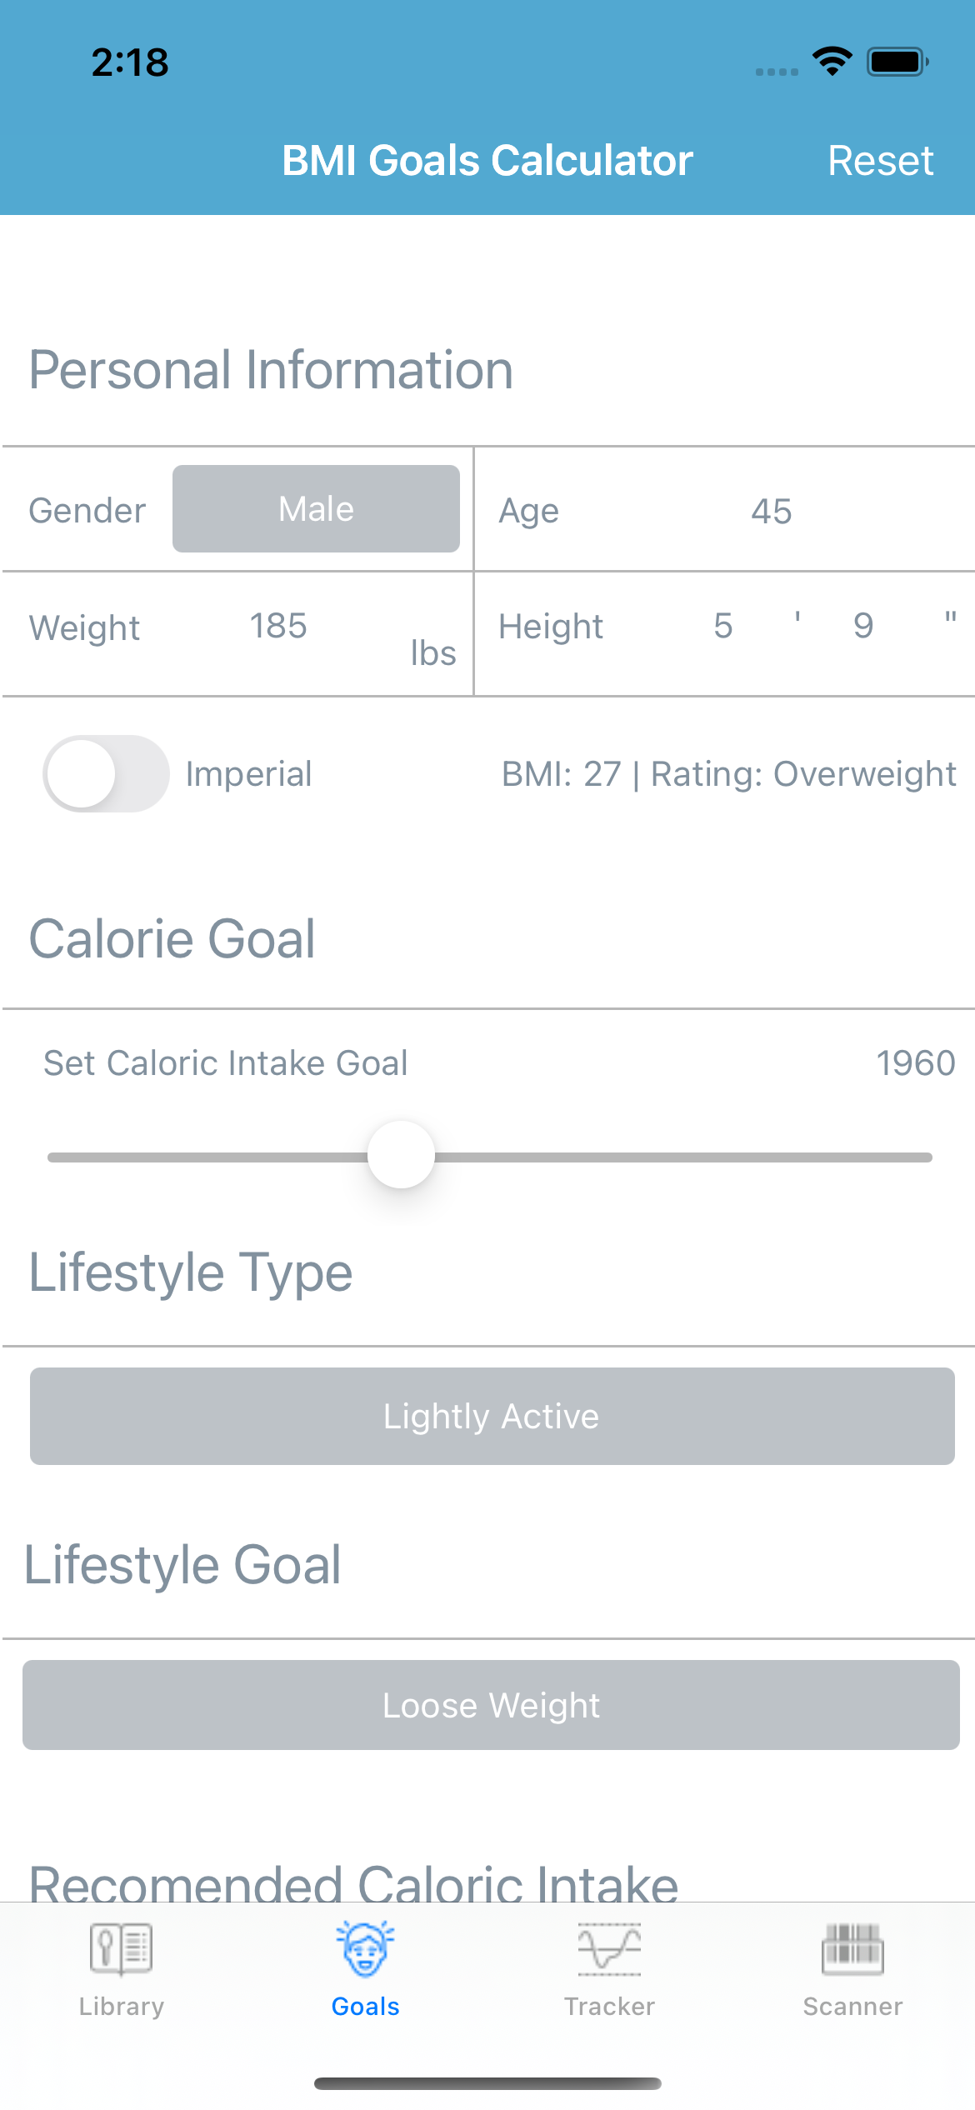Tap the caloric goal value 1960
The width and height of the screenshot is (975, 2110).
point(915,1063)
